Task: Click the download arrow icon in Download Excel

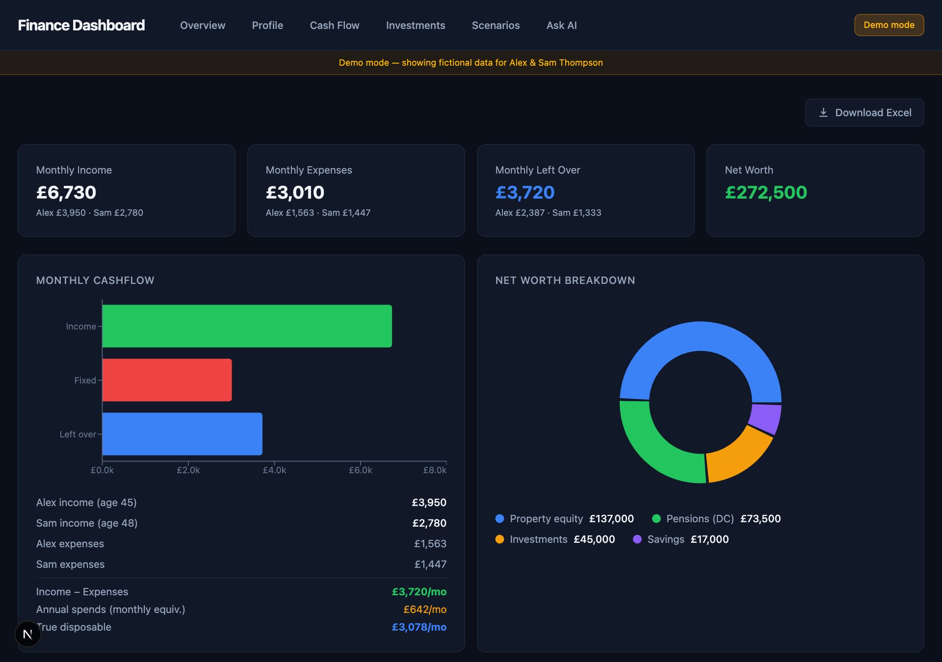Action: tap(824, 113)
